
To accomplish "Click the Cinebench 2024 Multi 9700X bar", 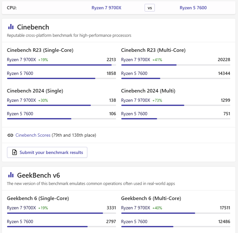I will point(153,105).
